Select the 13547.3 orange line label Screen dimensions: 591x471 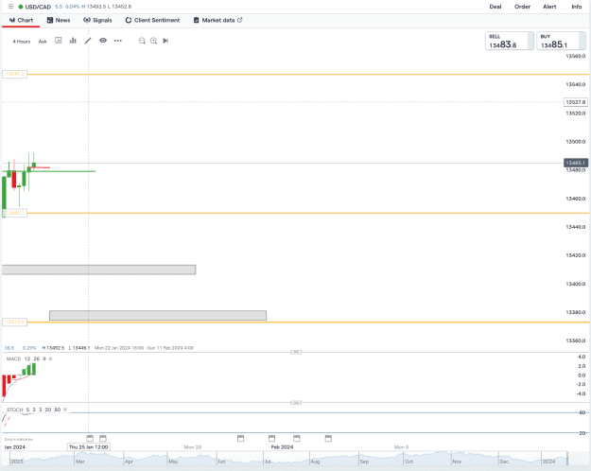(15, 74)
